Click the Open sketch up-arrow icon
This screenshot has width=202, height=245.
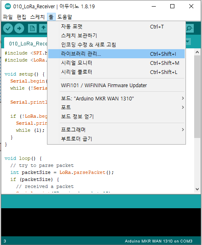click(x=43, y=29)
